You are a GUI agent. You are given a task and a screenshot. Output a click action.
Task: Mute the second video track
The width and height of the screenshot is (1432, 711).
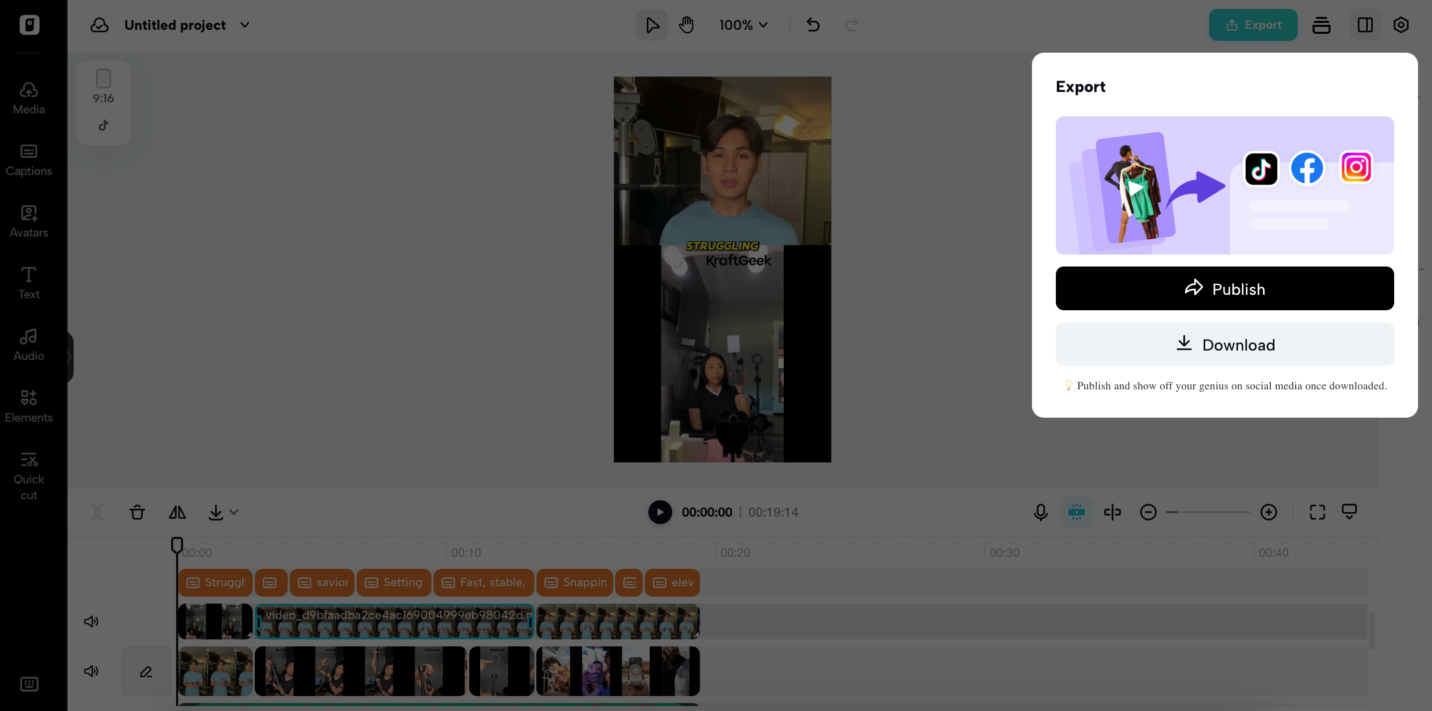coord(91,671)
